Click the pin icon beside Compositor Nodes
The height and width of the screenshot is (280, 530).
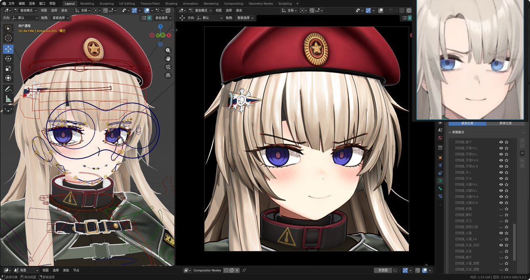click(244, 270)
